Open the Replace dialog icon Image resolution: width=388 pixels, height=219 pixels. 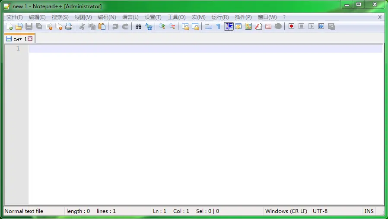(x=149, y=26)
